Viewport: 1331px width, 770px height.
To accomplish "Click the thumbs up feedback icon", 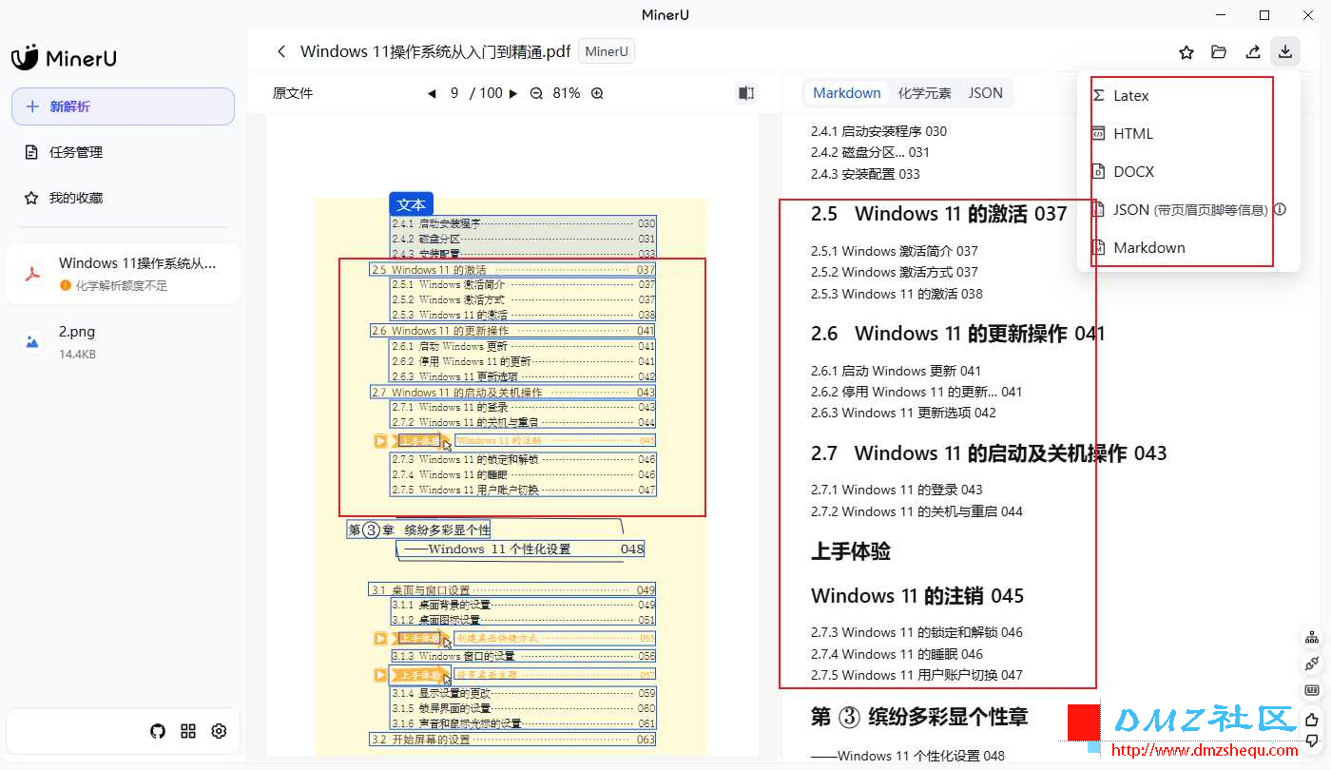I will pos(1312,720).
